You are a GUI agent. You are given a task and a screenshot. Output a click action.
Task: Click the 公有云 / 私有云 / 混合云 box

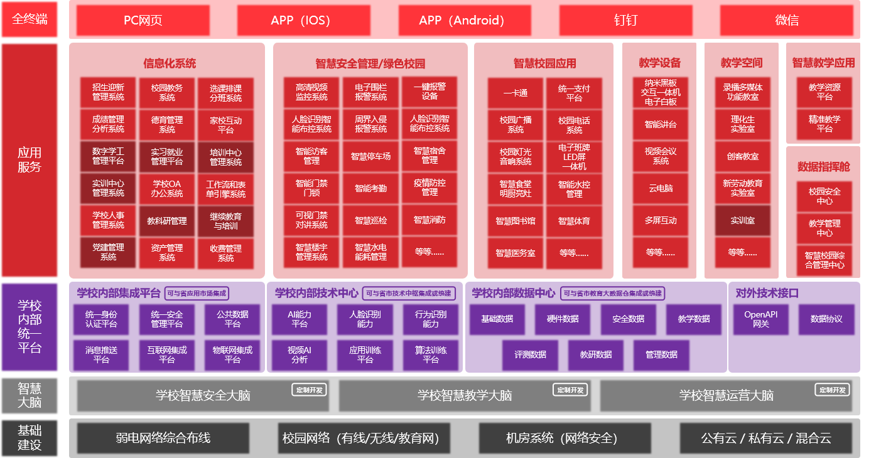(x=766, y=438)
